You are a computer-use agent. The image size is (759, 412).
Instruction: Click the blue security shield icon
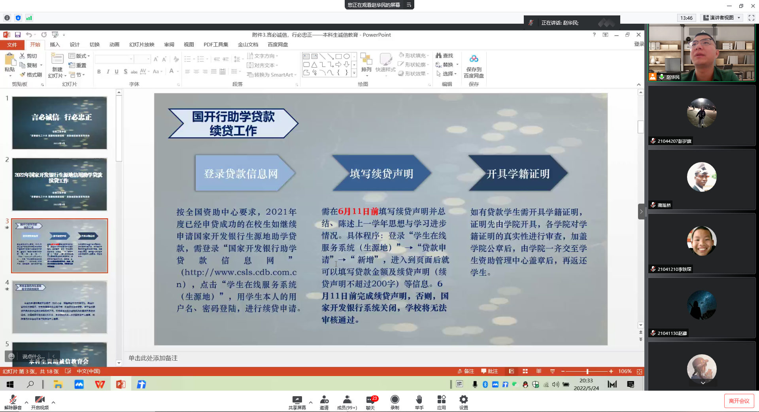pos(18,18)
